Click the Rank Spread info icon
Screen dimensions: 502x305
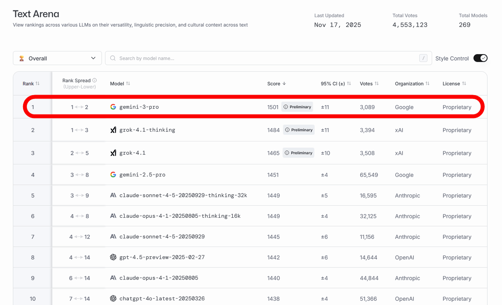(95, 81)
